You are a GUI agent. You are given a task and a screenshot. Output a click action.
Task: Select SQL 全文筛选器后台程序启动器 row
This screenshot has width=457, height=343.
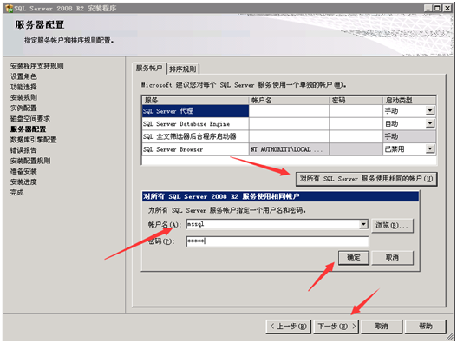click(x=195, y=136)
